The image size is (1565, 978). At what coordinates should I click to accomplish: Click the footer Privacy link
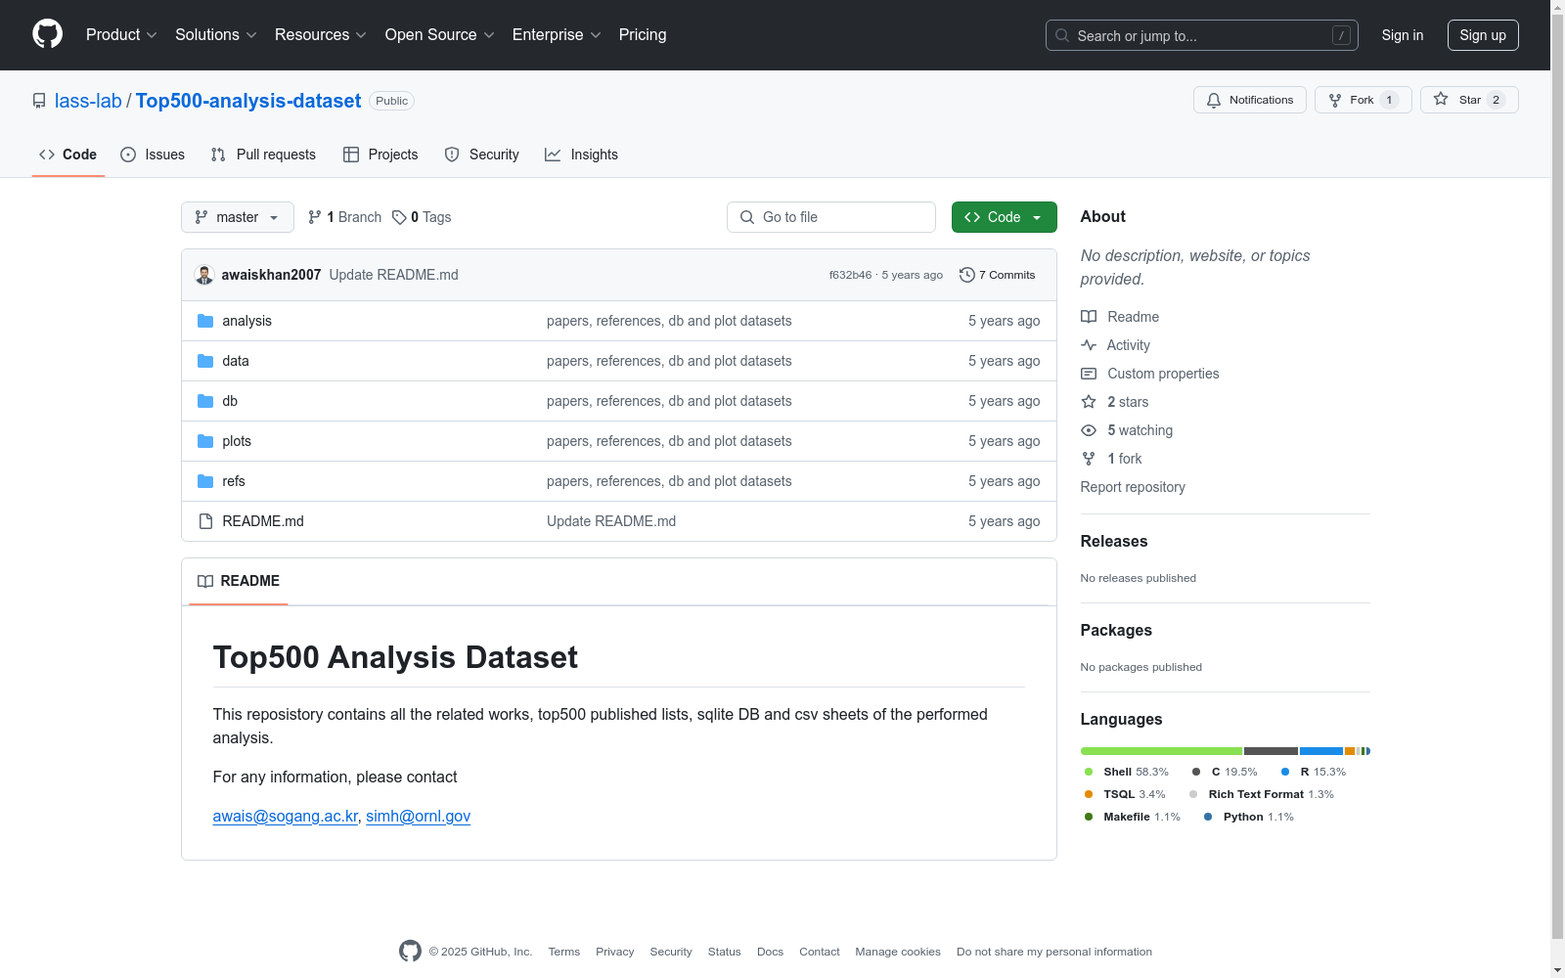[x=615, y=952]
